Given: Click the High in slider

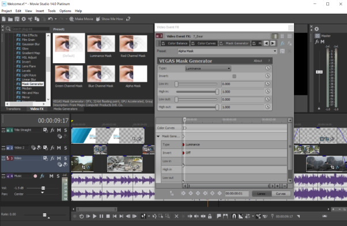Looking at the screenshot, I should click(x=197, y=91).
